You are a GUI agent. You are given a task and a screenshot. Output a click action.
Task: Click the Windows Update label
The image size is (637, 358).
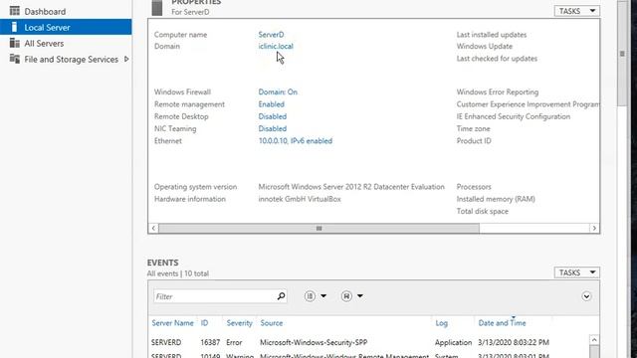click(485, 47)
